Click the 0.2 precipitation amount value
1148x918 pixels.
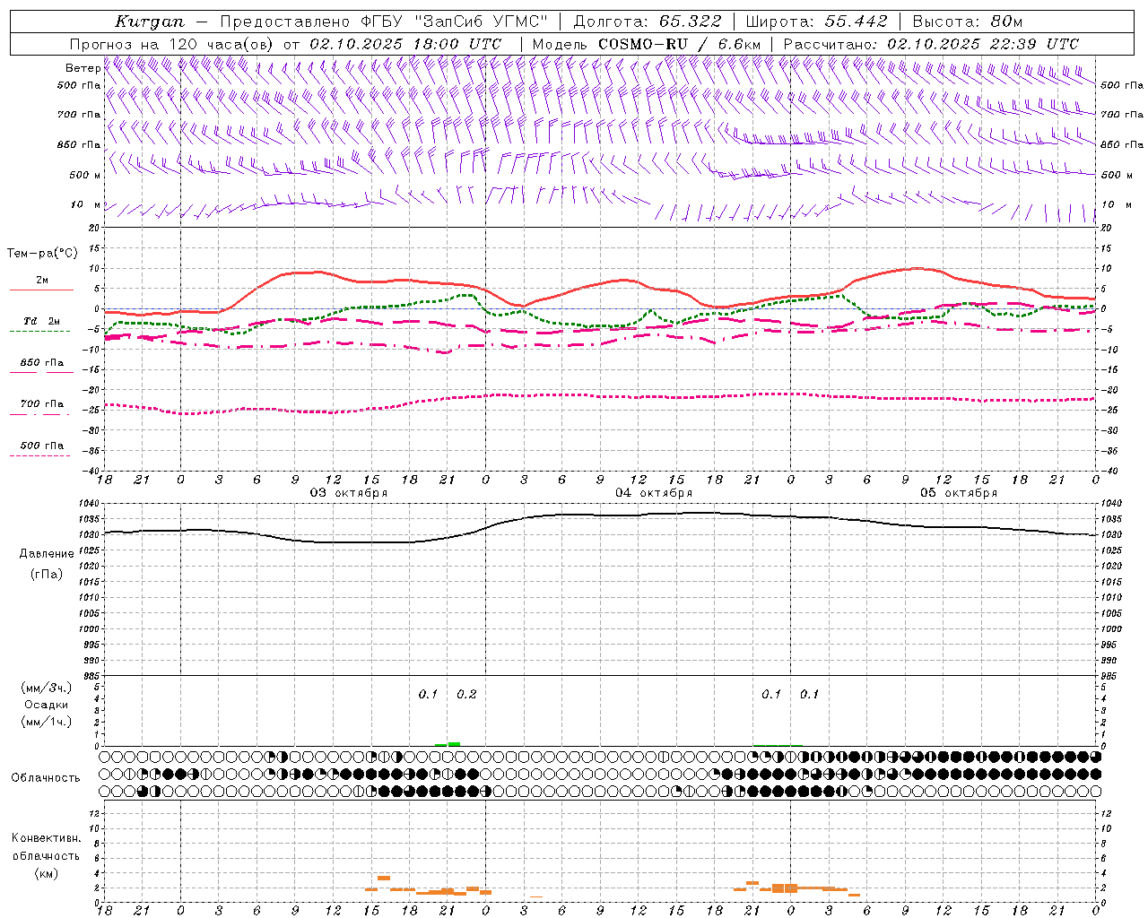(x=466, y=694)
